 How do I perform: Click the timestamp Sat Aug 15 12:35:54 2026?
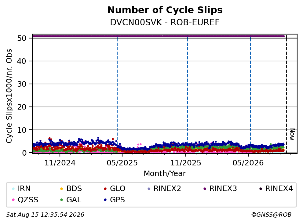click(x=45, y=215)
